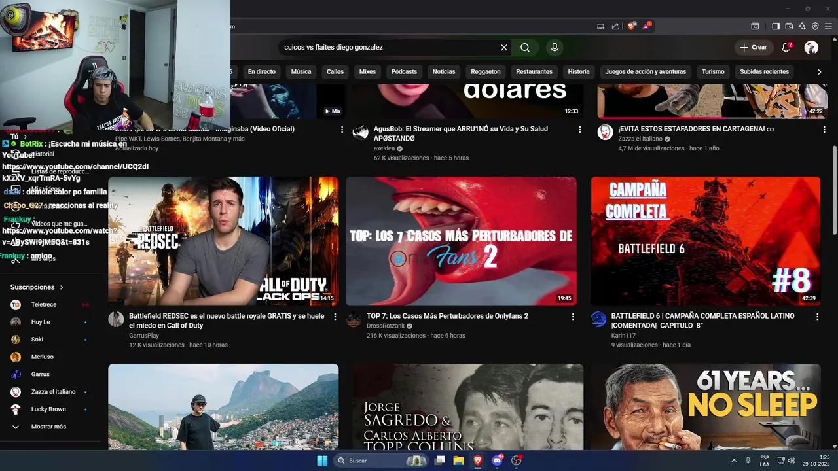Open Lucky Brown subscription in sidebar
The image size is (838, 471).
50,410
